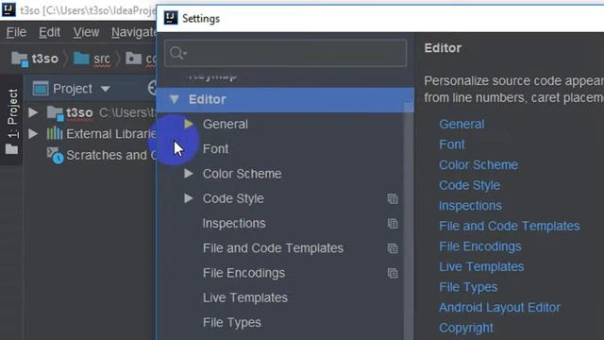Open the Project view dropdown
Screen dimensions: 604x340
click(x=105, y=89)
